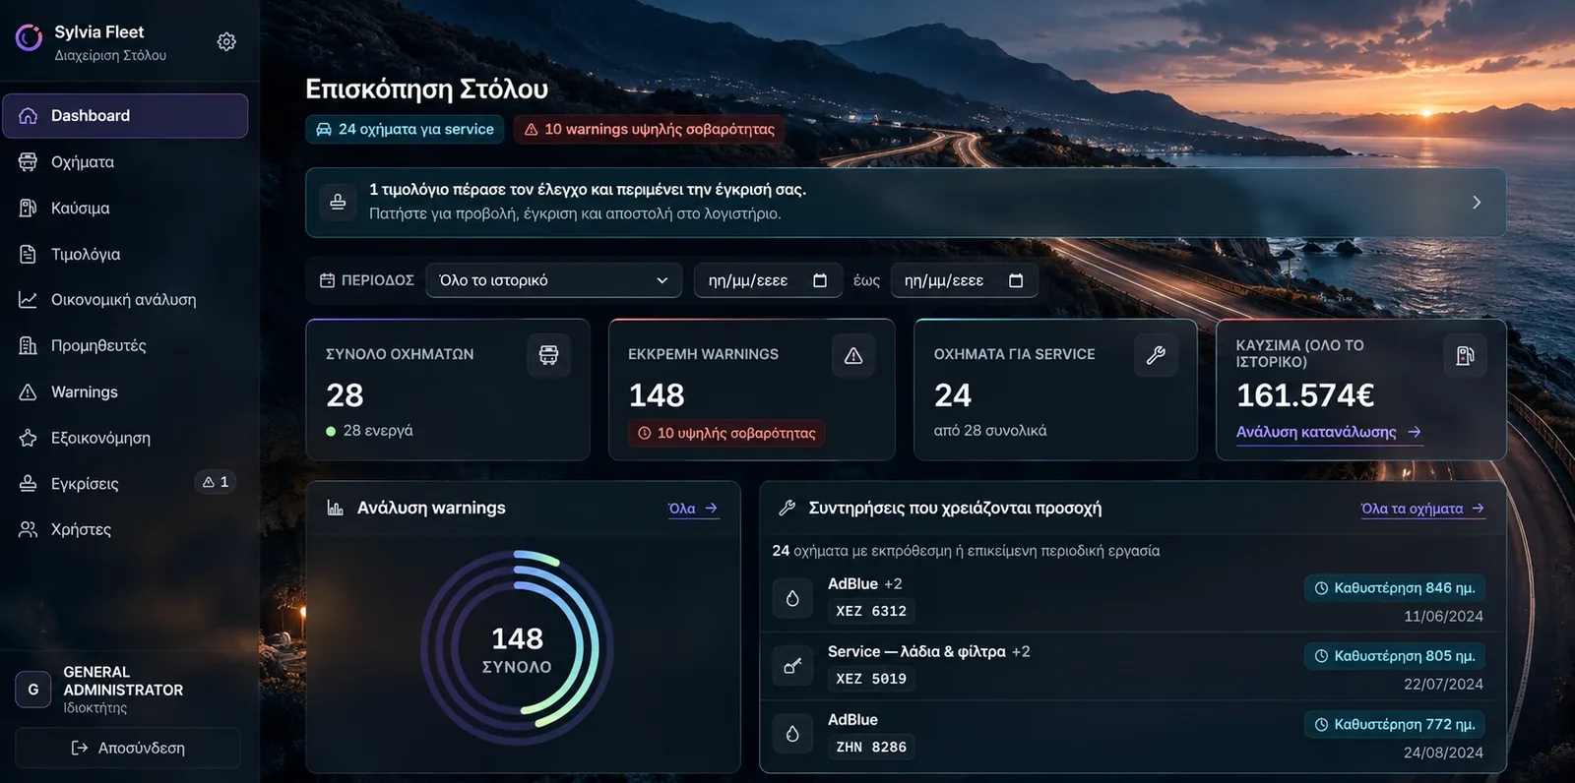
Task: Click the stamp icon in invoice banner
Action: (x=338, y=203)
